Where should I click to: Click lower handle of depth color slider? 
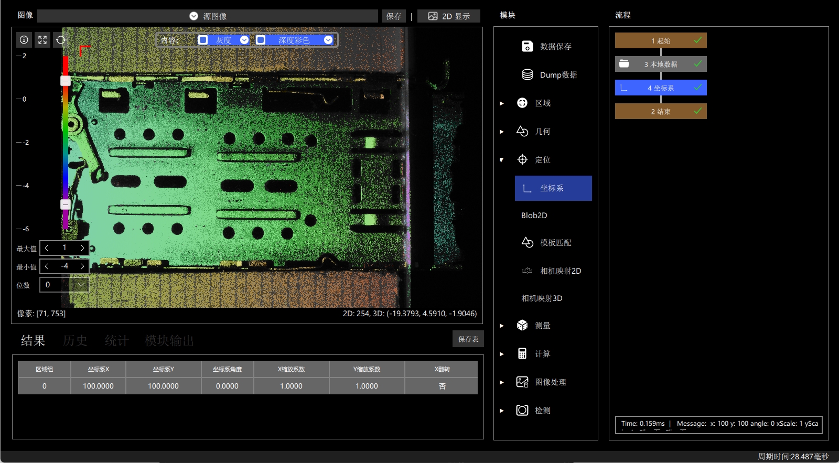[66, 204]
